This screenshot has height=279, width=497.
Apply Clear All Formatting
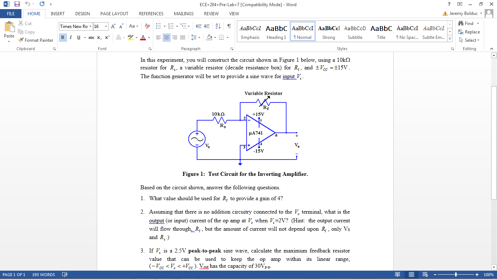[147, 26]
